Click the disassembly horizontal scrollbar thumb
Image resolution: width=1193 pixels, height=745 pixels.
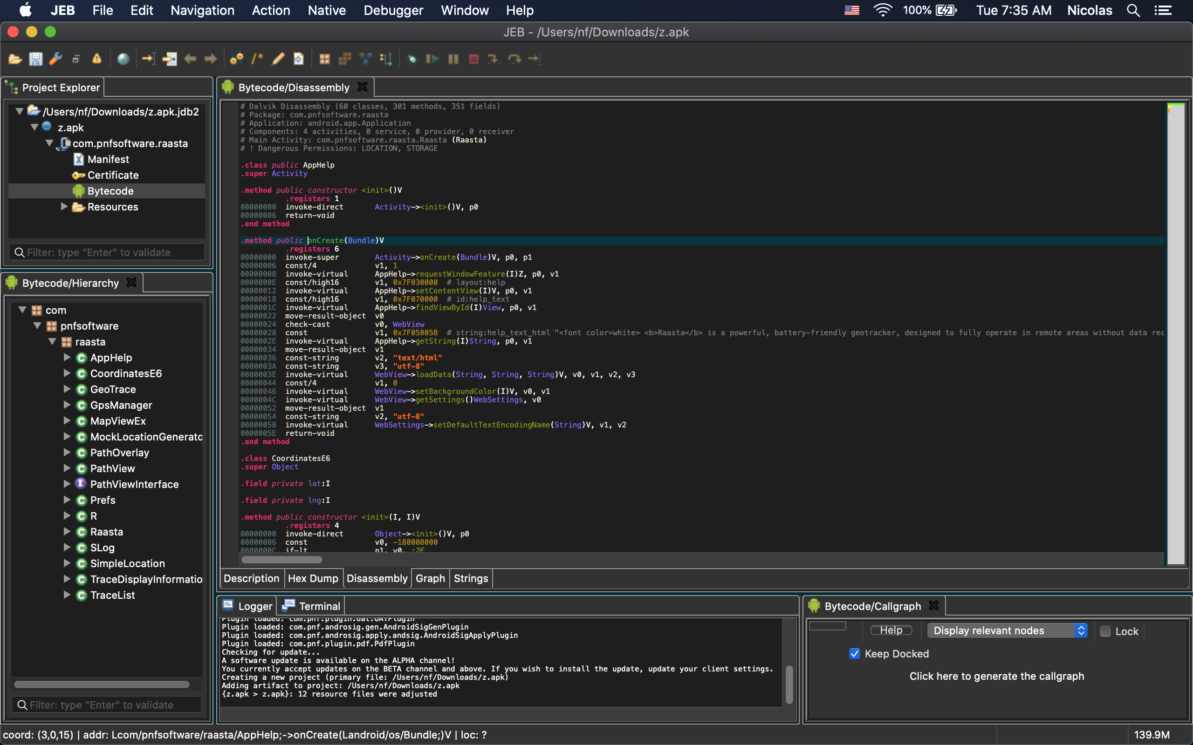[281, 559]
